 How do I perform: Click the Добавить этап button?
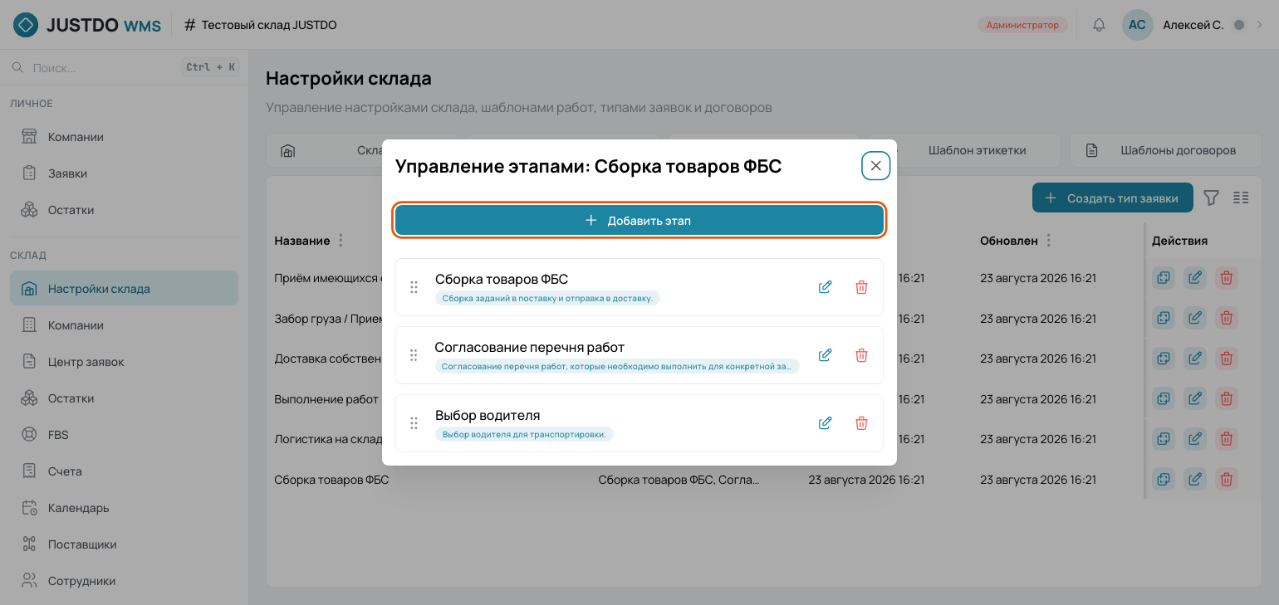(639, 221)
